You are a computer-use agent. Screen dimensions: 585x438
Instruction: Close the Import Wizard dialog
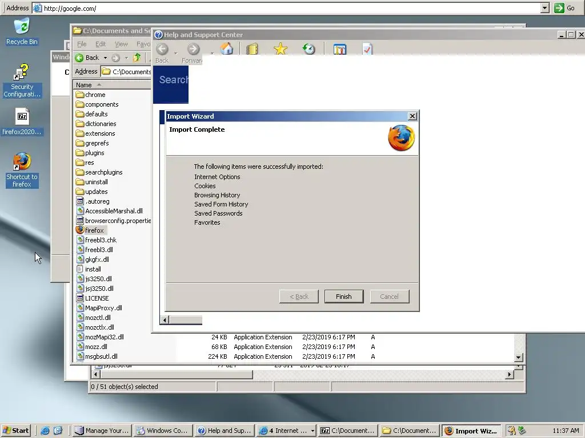pos(412,116)
